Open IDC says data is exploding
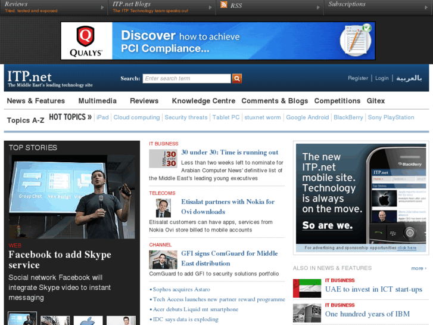This screenshot has height=325, width=433. coord(186,319)
